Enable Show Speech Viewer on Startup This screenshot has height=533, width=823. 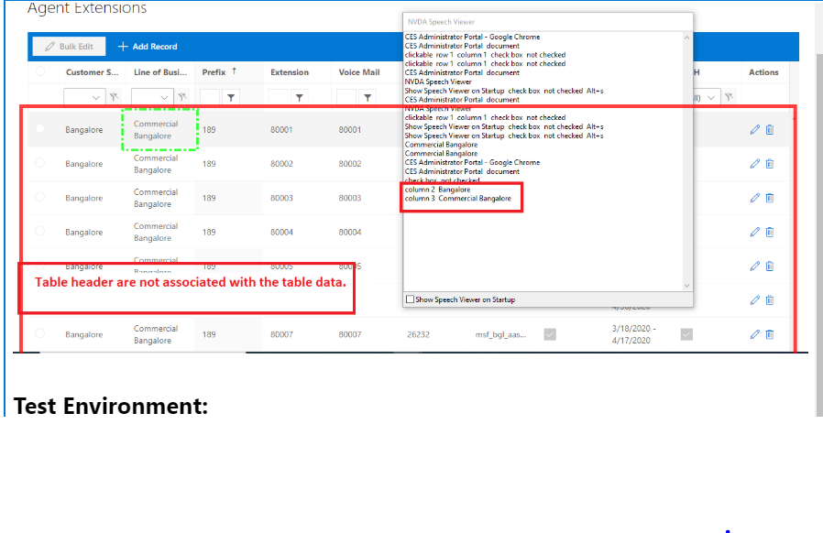pos(410,299)
